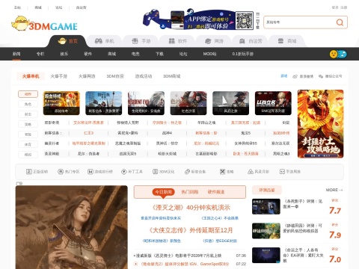Click the 3DMGAME logo

(44, 23)
